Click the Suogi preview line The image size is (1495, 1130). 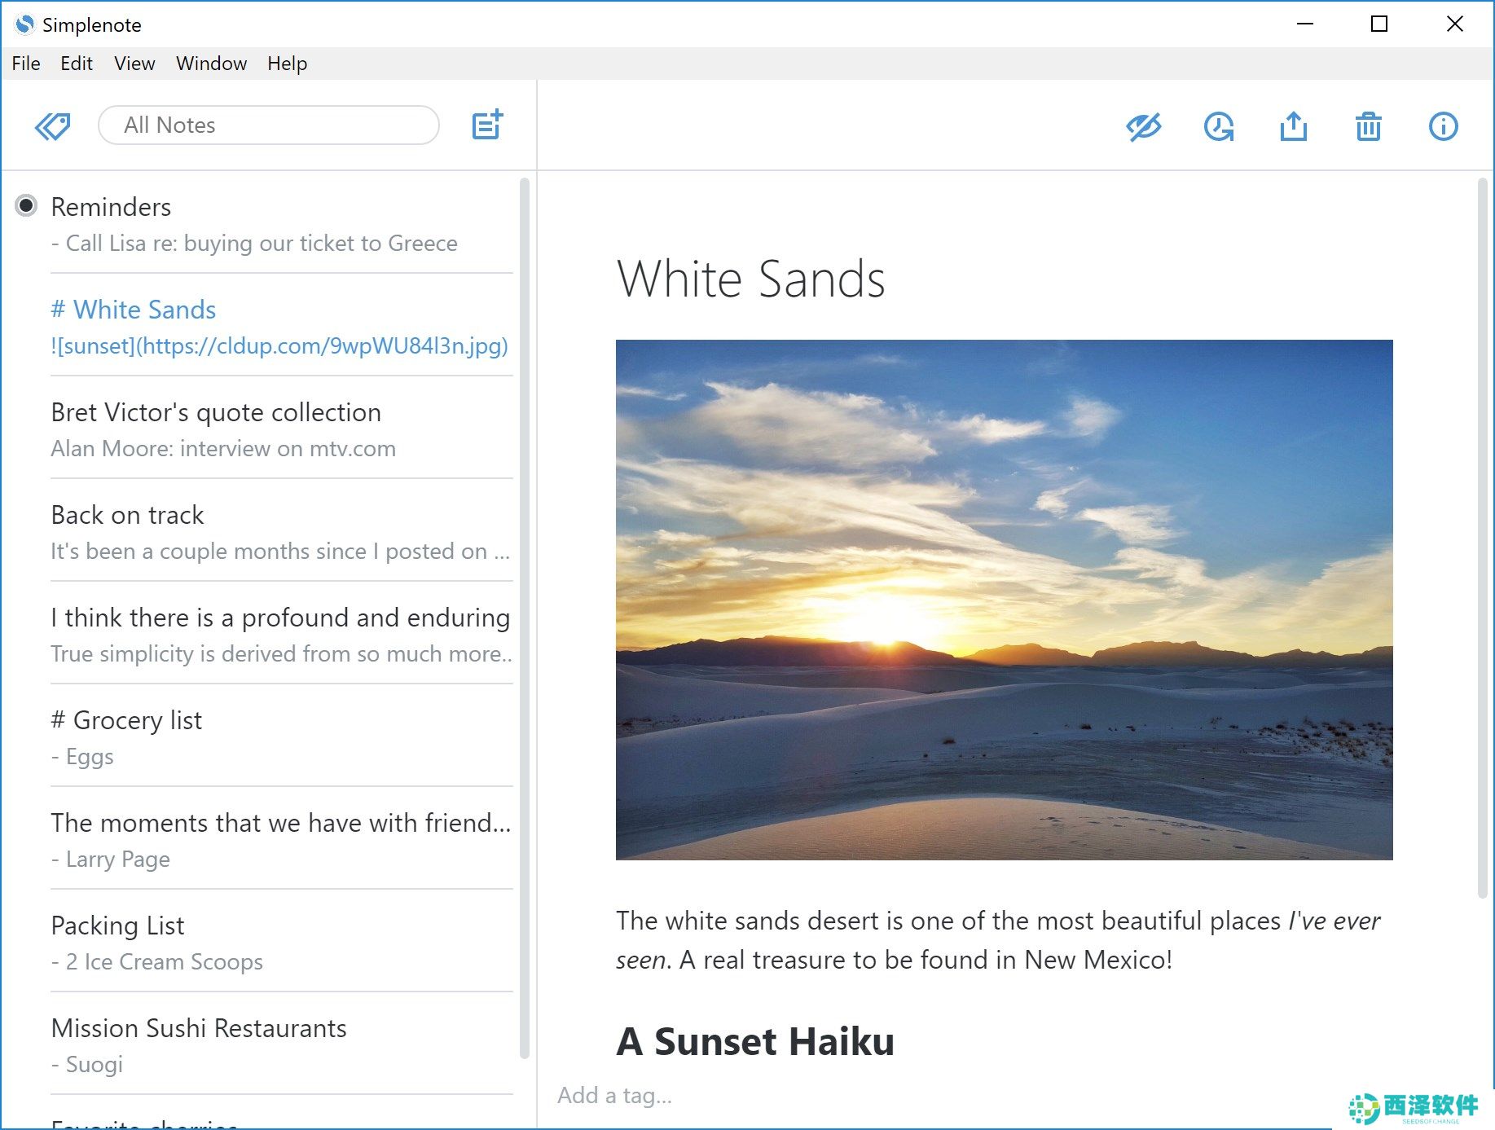(x=87, y=1065)
